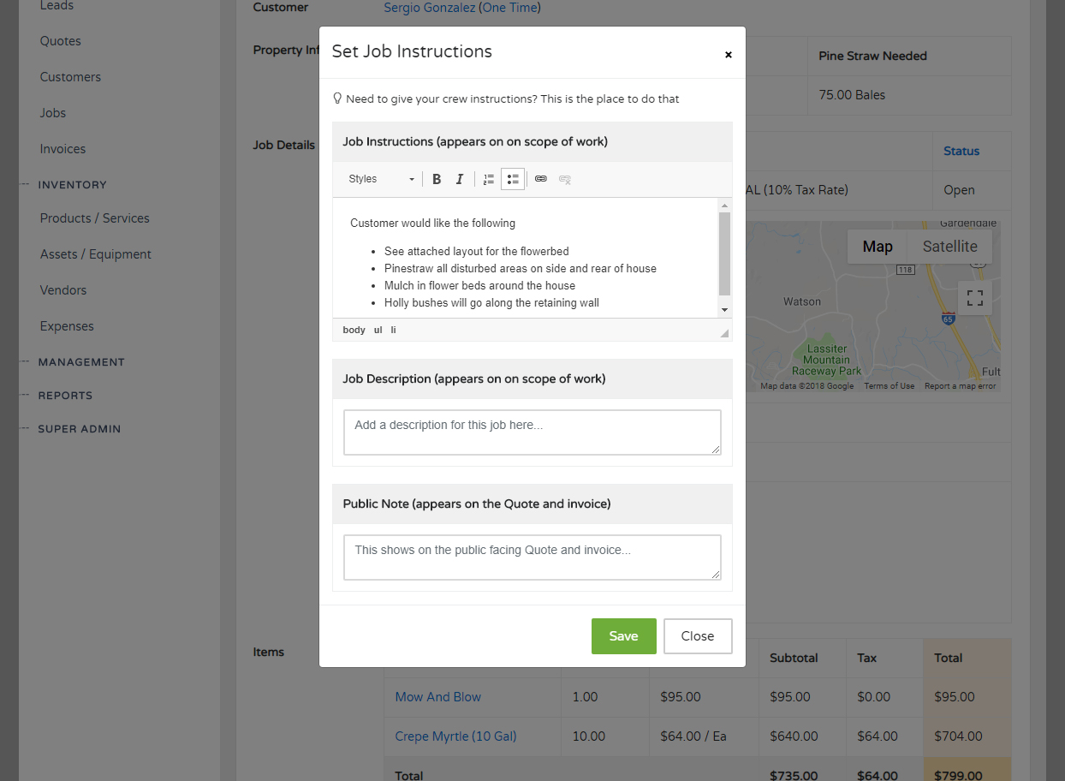Image resolution: width=1065 pixels, height=781 pixels.
Task: Apply italic formatting in the editor
Action: (x=460, y=179)
